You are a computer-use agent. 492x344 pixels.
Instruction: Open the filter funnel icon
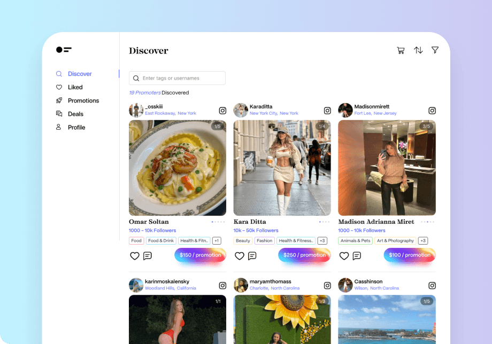pyautogui.click(x=435, y=50)
